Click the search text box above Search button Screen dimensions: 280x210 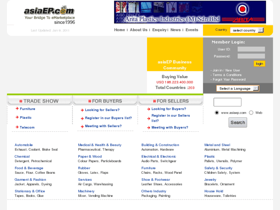(227, 102)
